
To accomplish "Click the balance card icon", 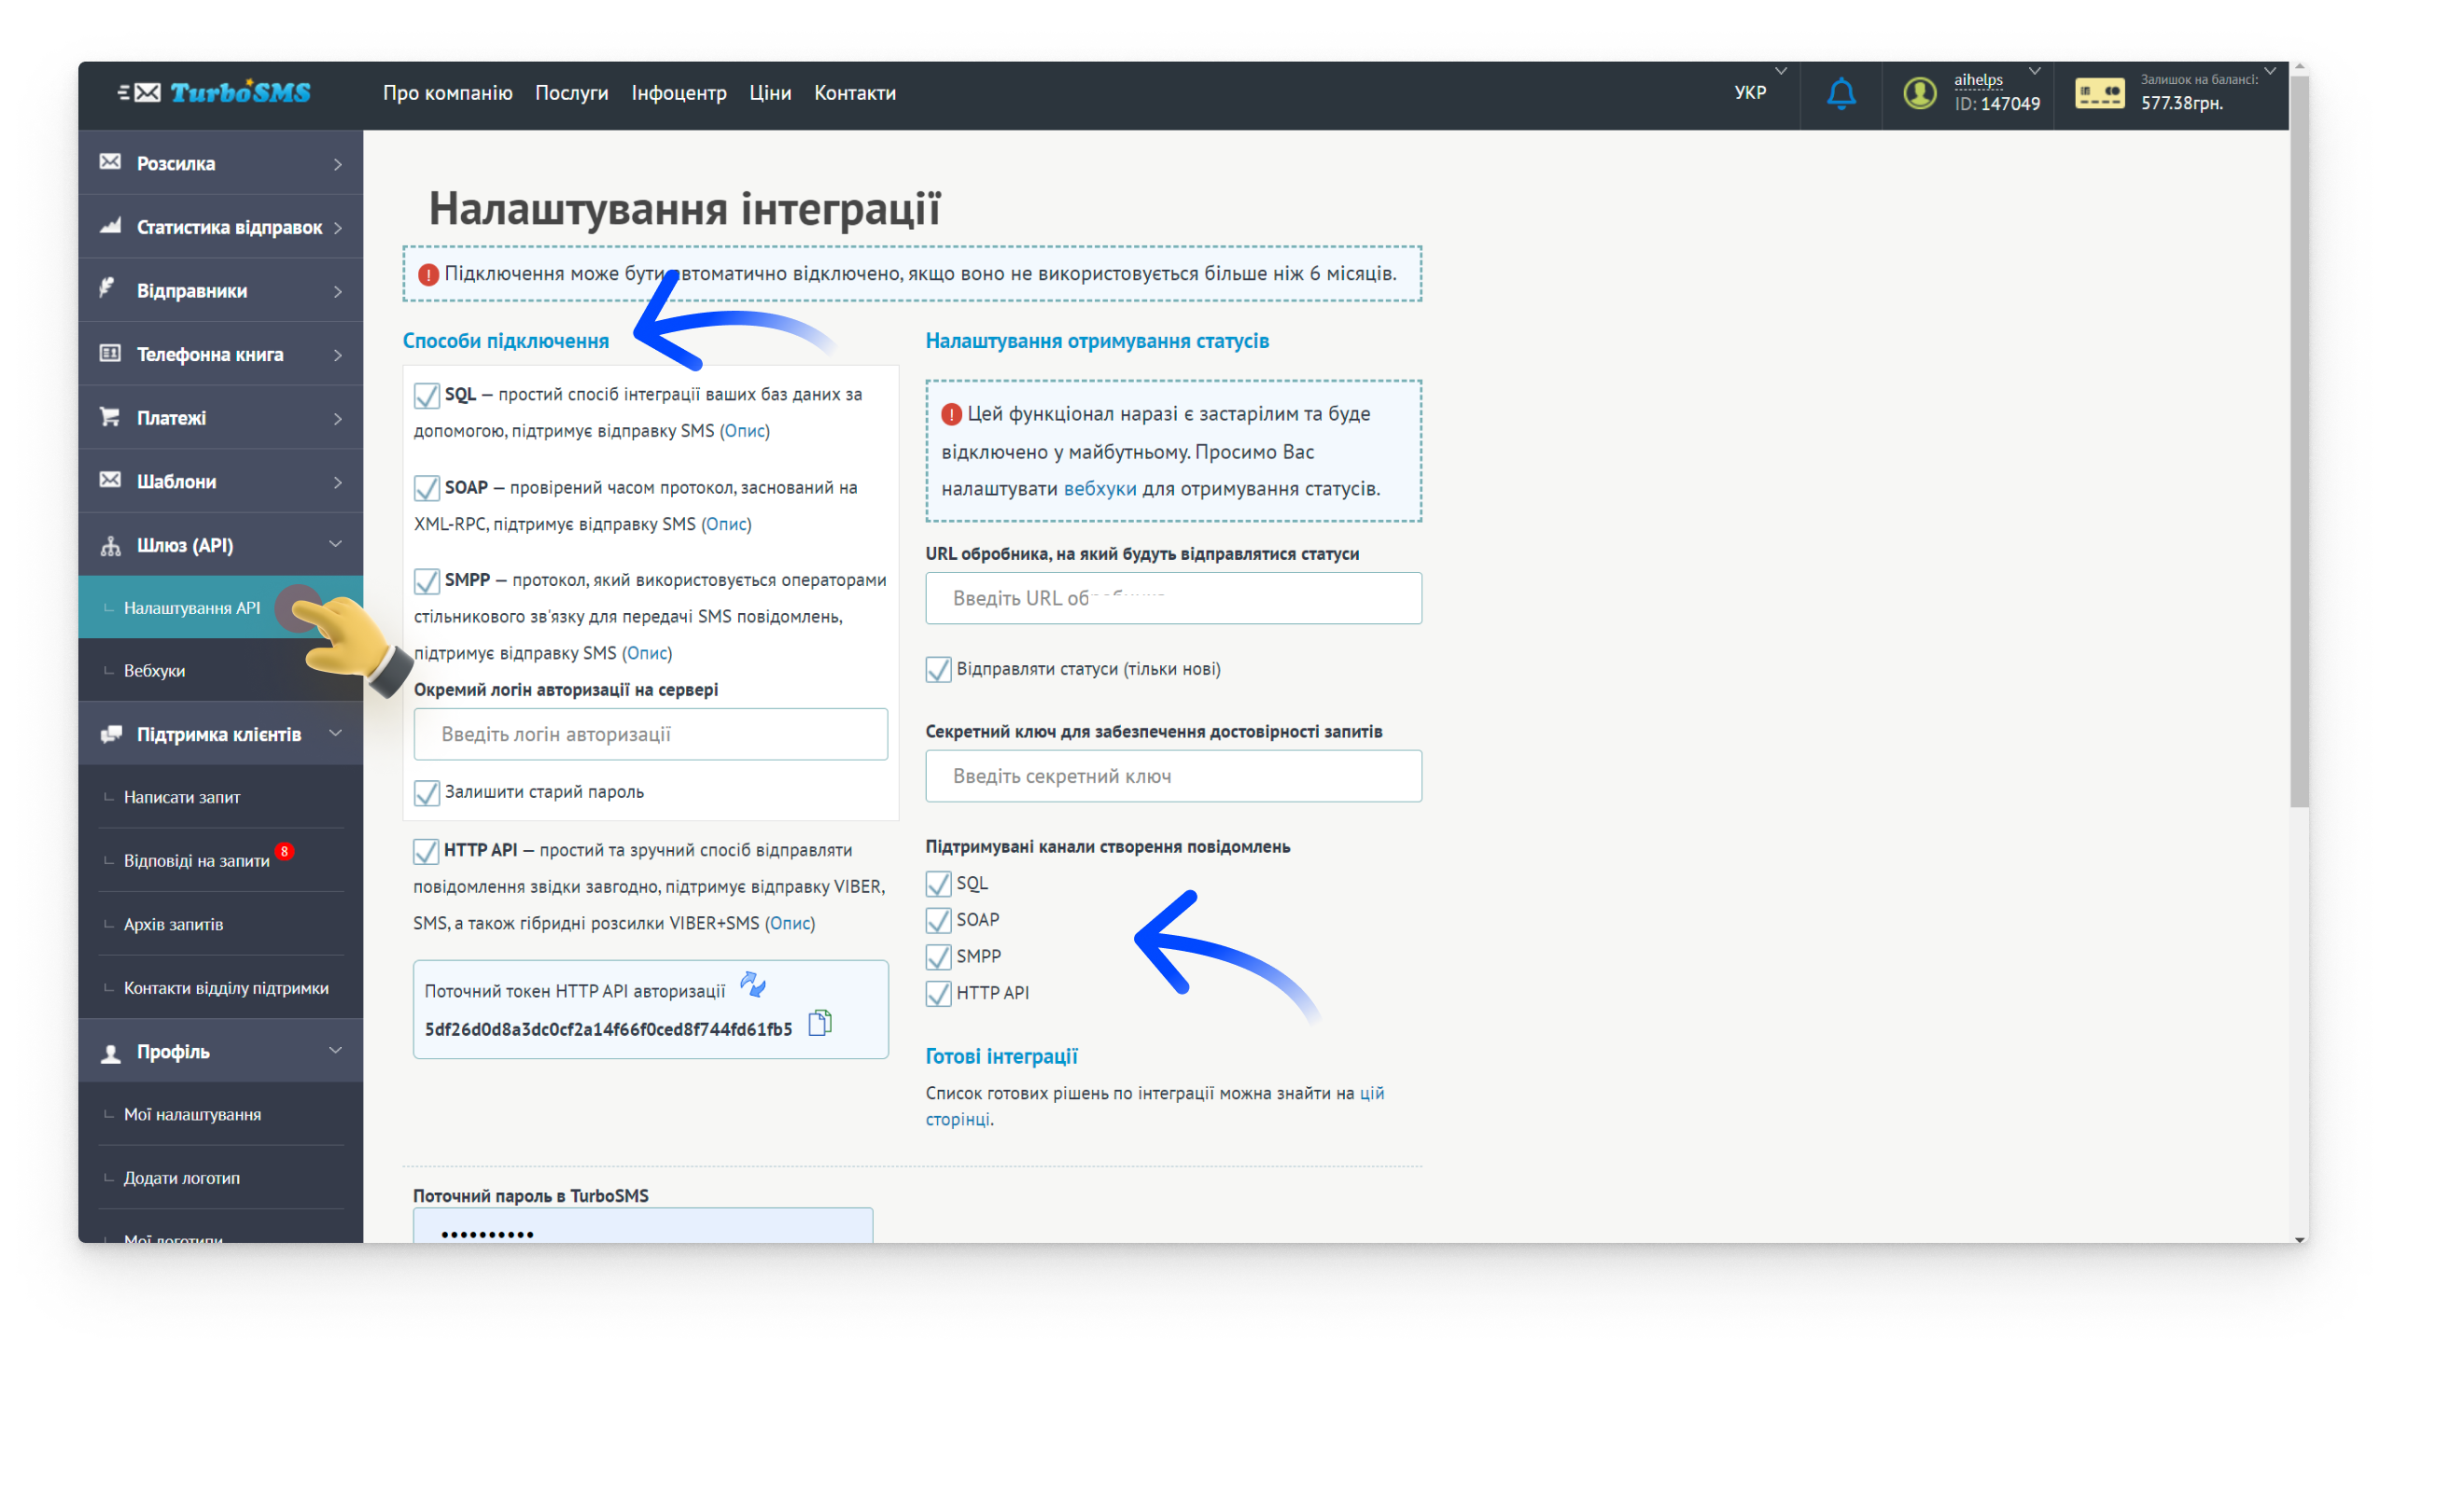I will point(2099,94).
